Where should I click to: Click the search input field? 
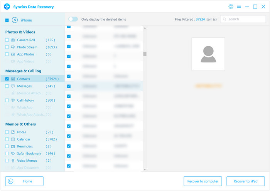[243, 19]
